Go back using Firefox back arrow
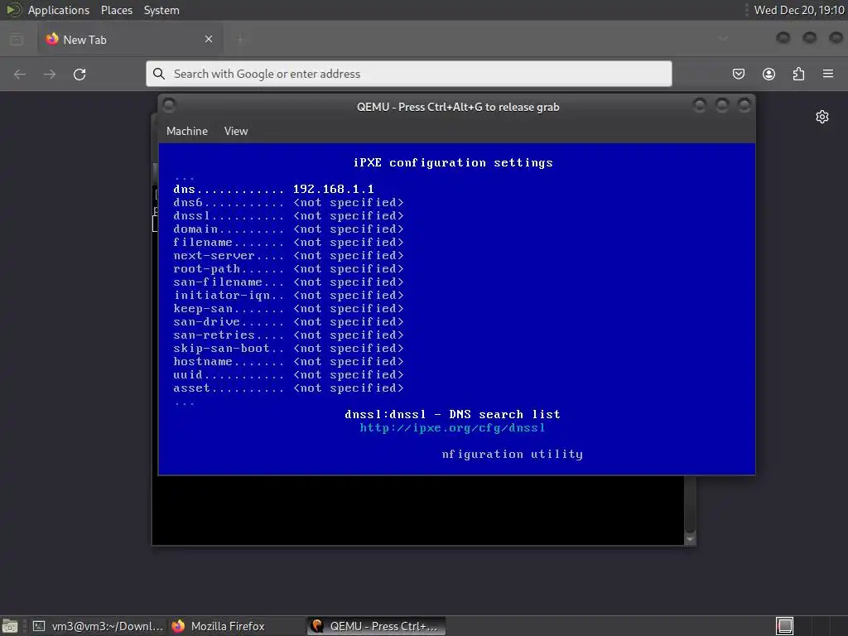Viewport: 848px width, 636px height. 20,74
